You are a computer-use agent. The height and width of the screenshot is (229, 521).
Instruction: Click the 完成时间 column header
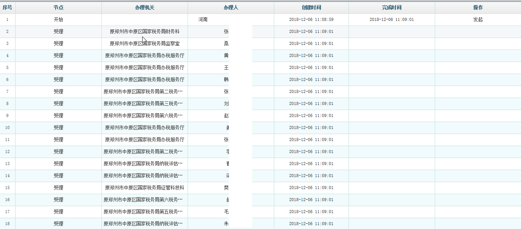pos(392,7)
